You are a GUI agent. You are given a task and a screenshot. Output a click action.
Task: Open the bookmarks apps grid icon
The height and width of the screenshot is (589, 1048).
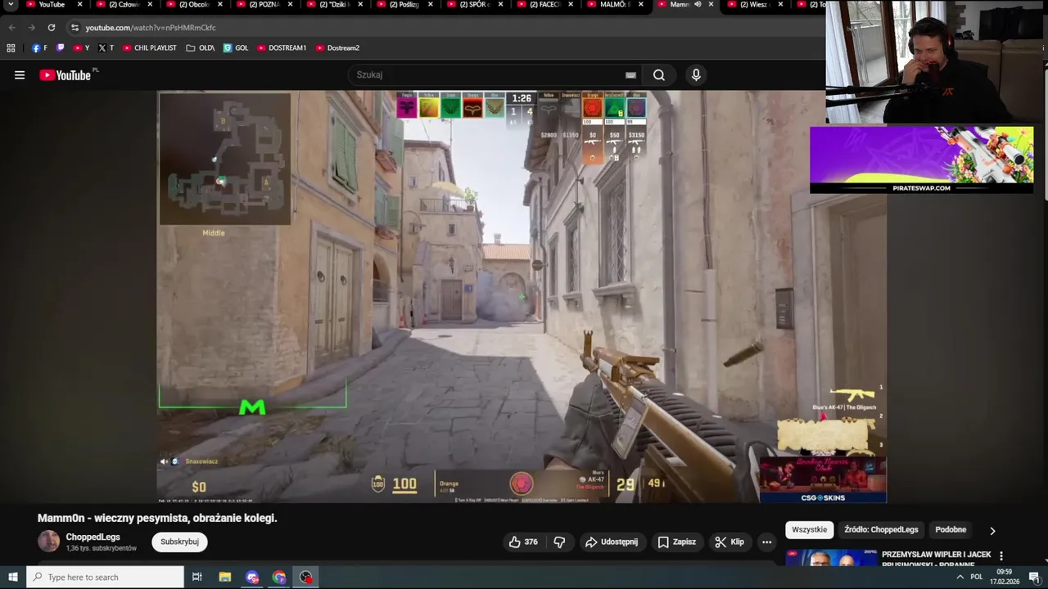(x=11, y=48)
